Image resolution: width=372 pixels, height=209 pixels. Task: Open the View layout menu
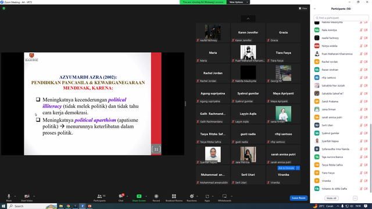click(303, 8)
